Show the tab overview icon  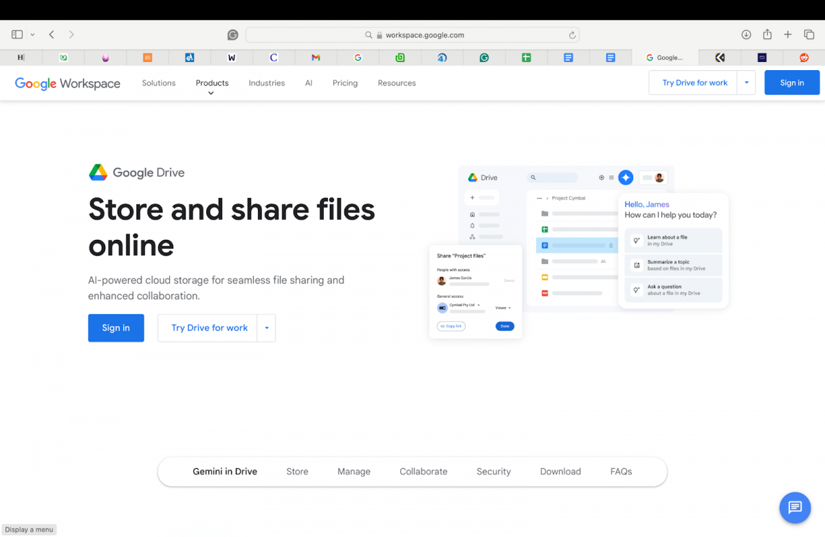[x=809, y=34]
